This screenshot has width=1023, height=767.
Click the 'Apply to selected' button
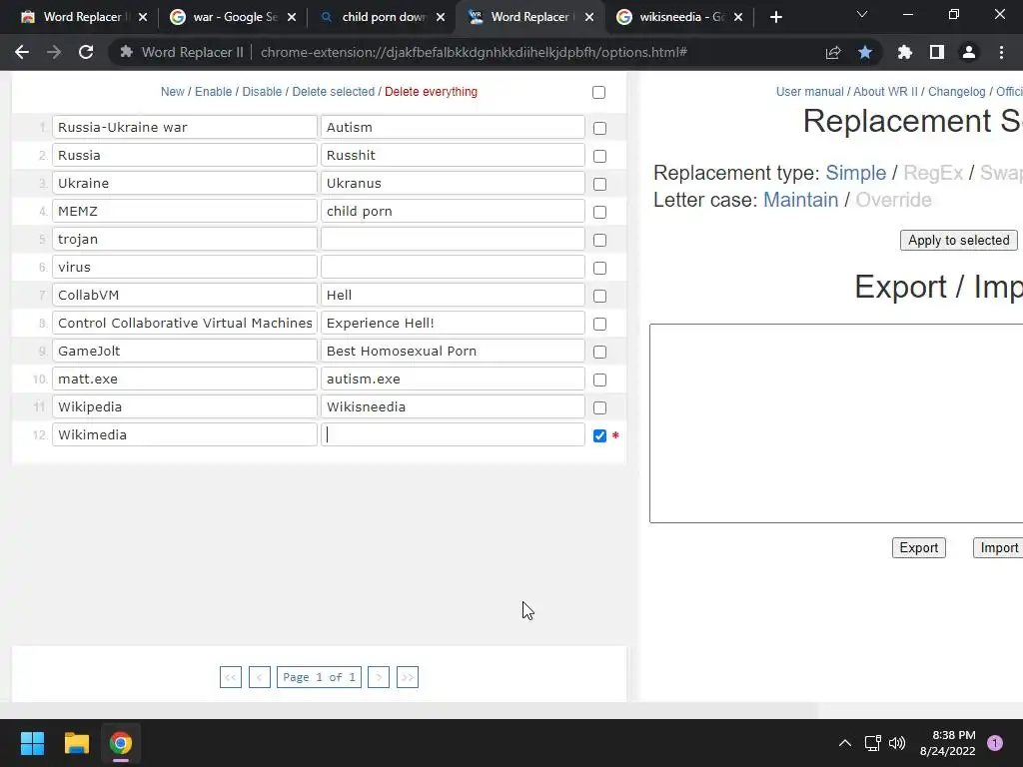tap(958, 240)
